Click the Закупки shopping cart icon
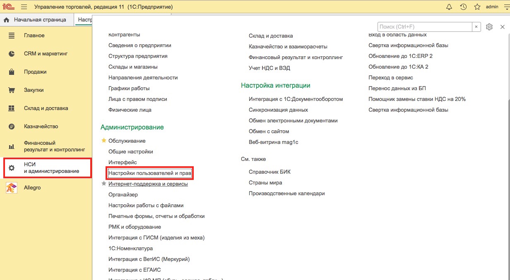The image size is (510, 280). point(12,90)
